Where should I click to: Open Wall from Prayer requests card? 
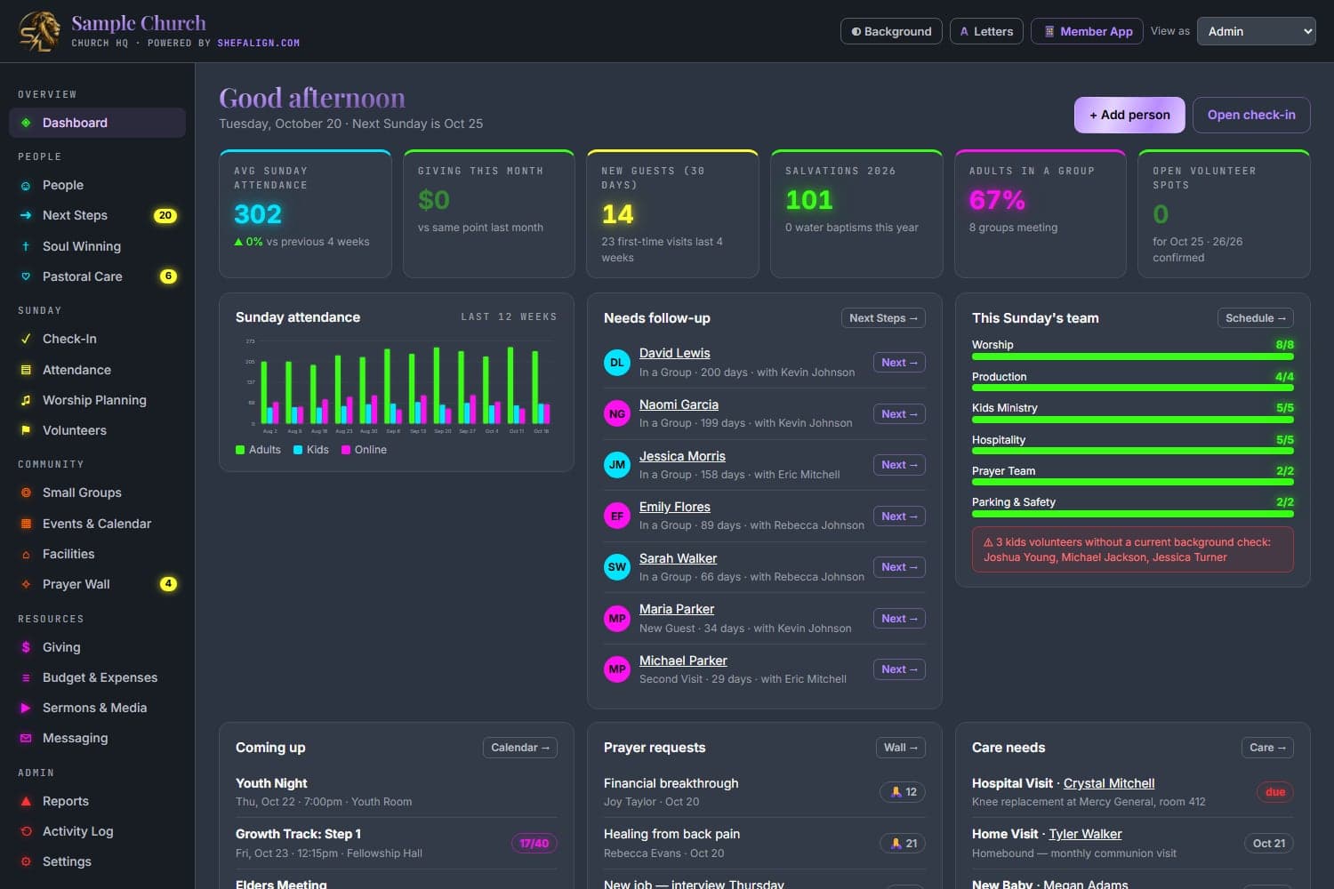click(x=901, y=748)
